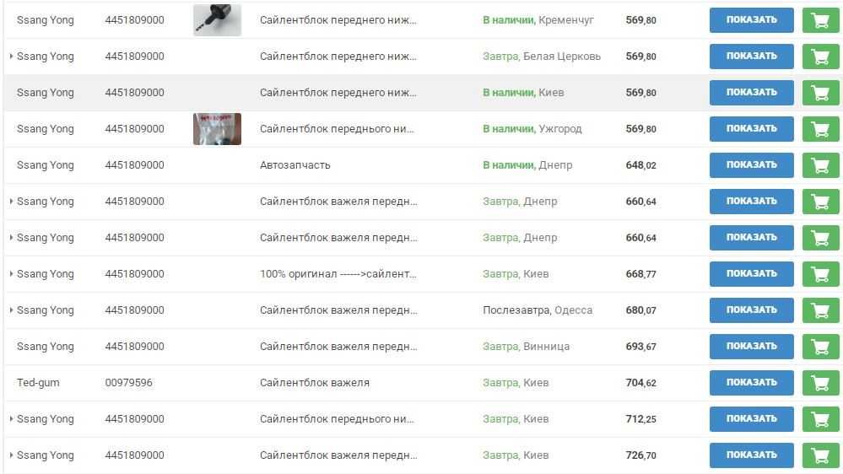Viewport: 843px width, 474px height.
Task: Add the 668,77 Киев item to cart
Action: [x=820, y=274]
